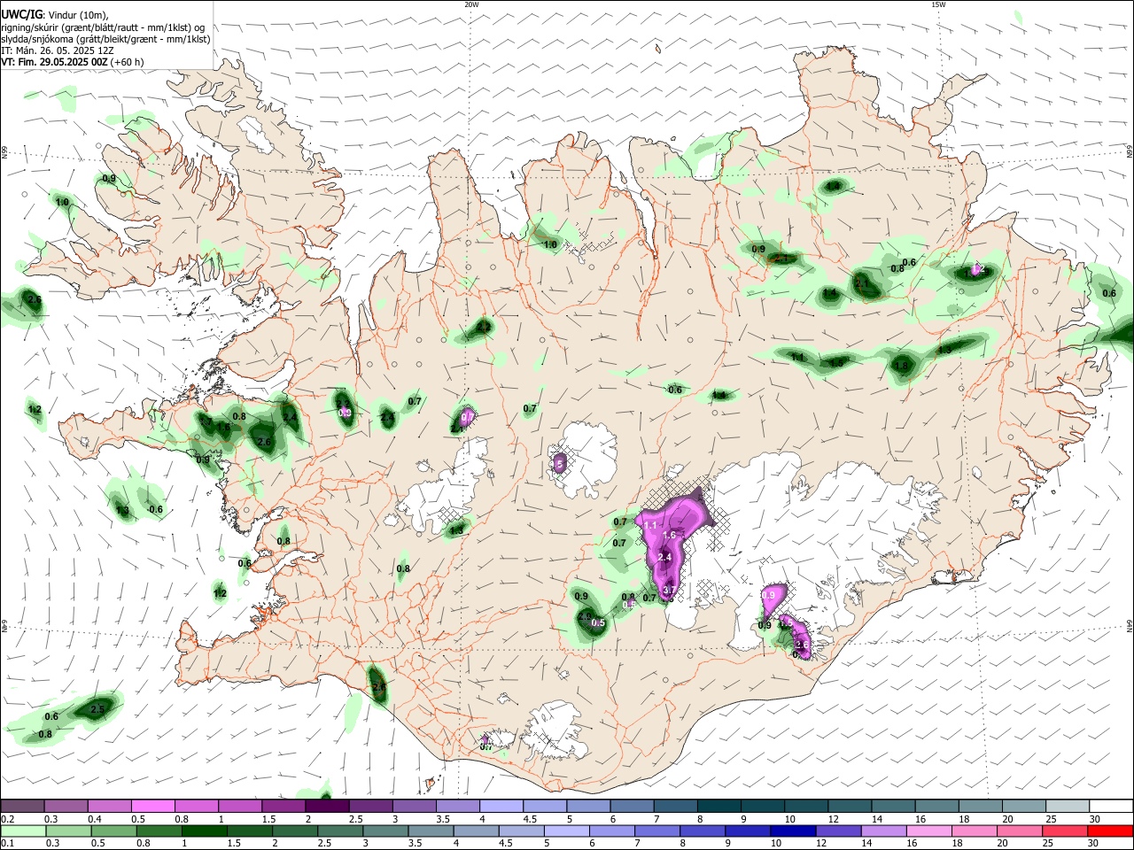Select top-row grey-teal swatch labeled 18
The image size is (1134, 850).
pyautogui.click(x=982, y=806)
